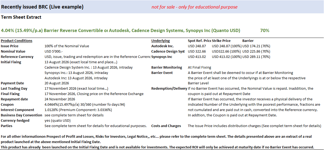Select the 'Currency-hedged' label
324x150 pixels.
click(x=15, y=121)
